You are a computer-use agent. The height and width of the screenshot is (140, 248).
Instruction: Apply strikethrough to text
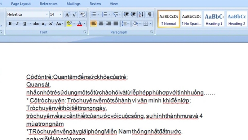[36, 24]
